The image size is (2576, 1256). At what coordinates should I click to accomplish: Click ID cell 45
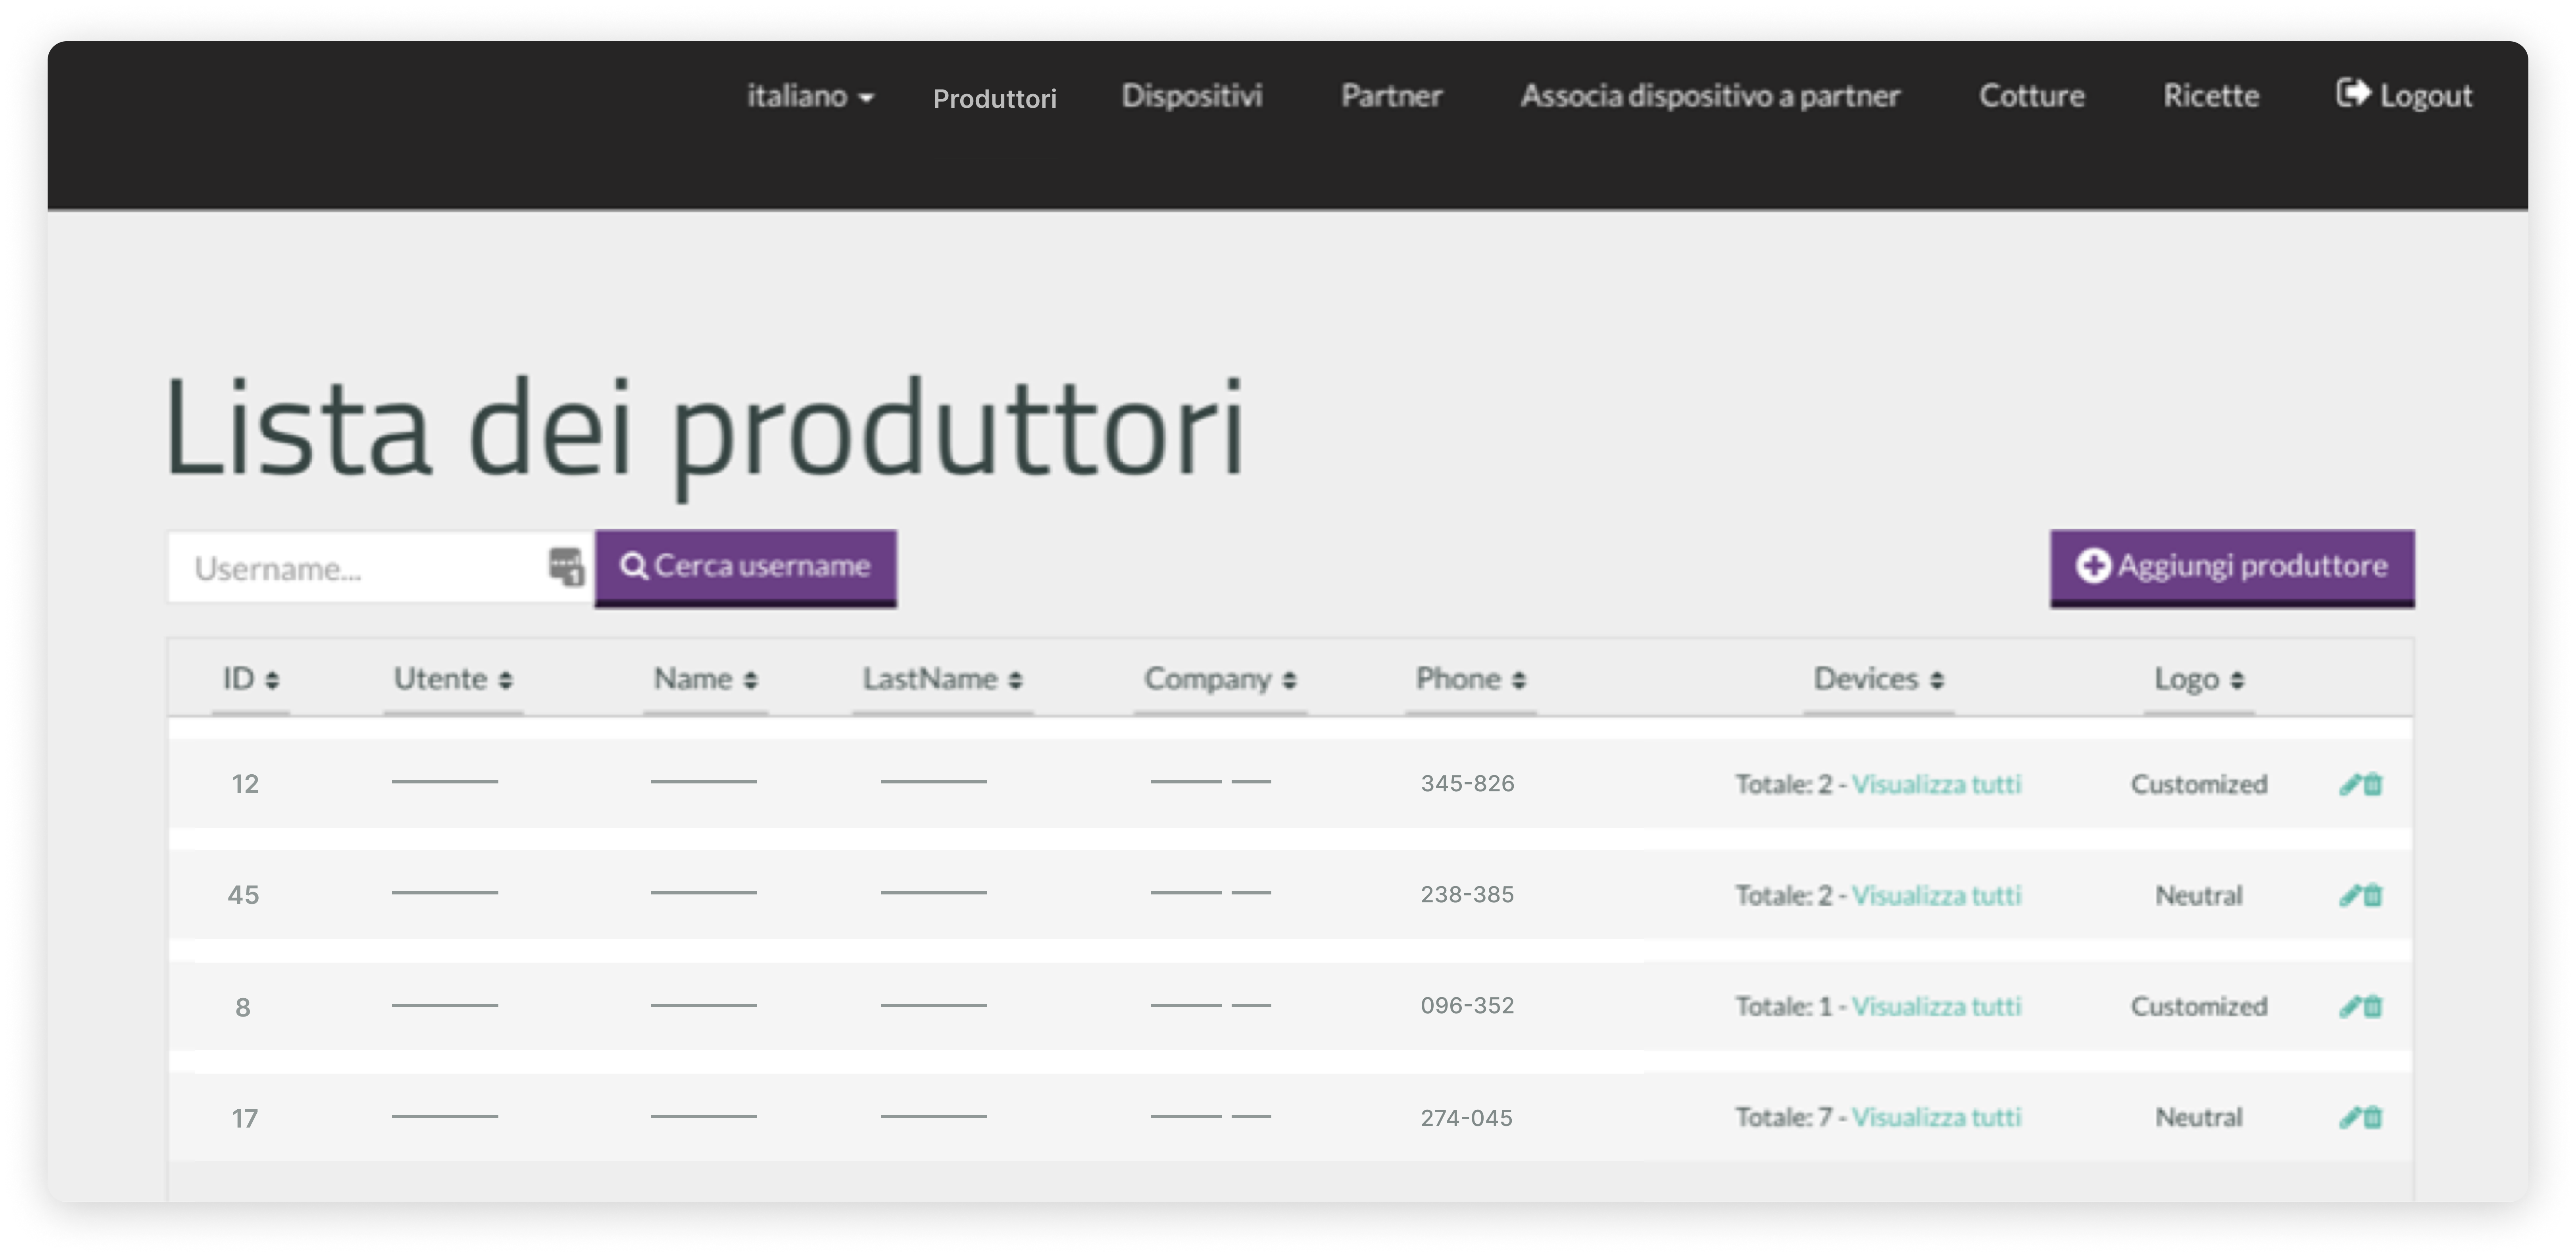[243, 895]
